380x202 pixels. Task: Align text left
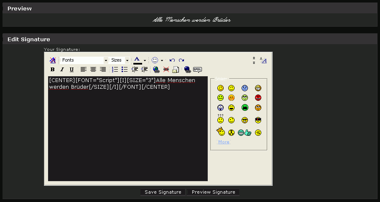[x=83, y=70]
